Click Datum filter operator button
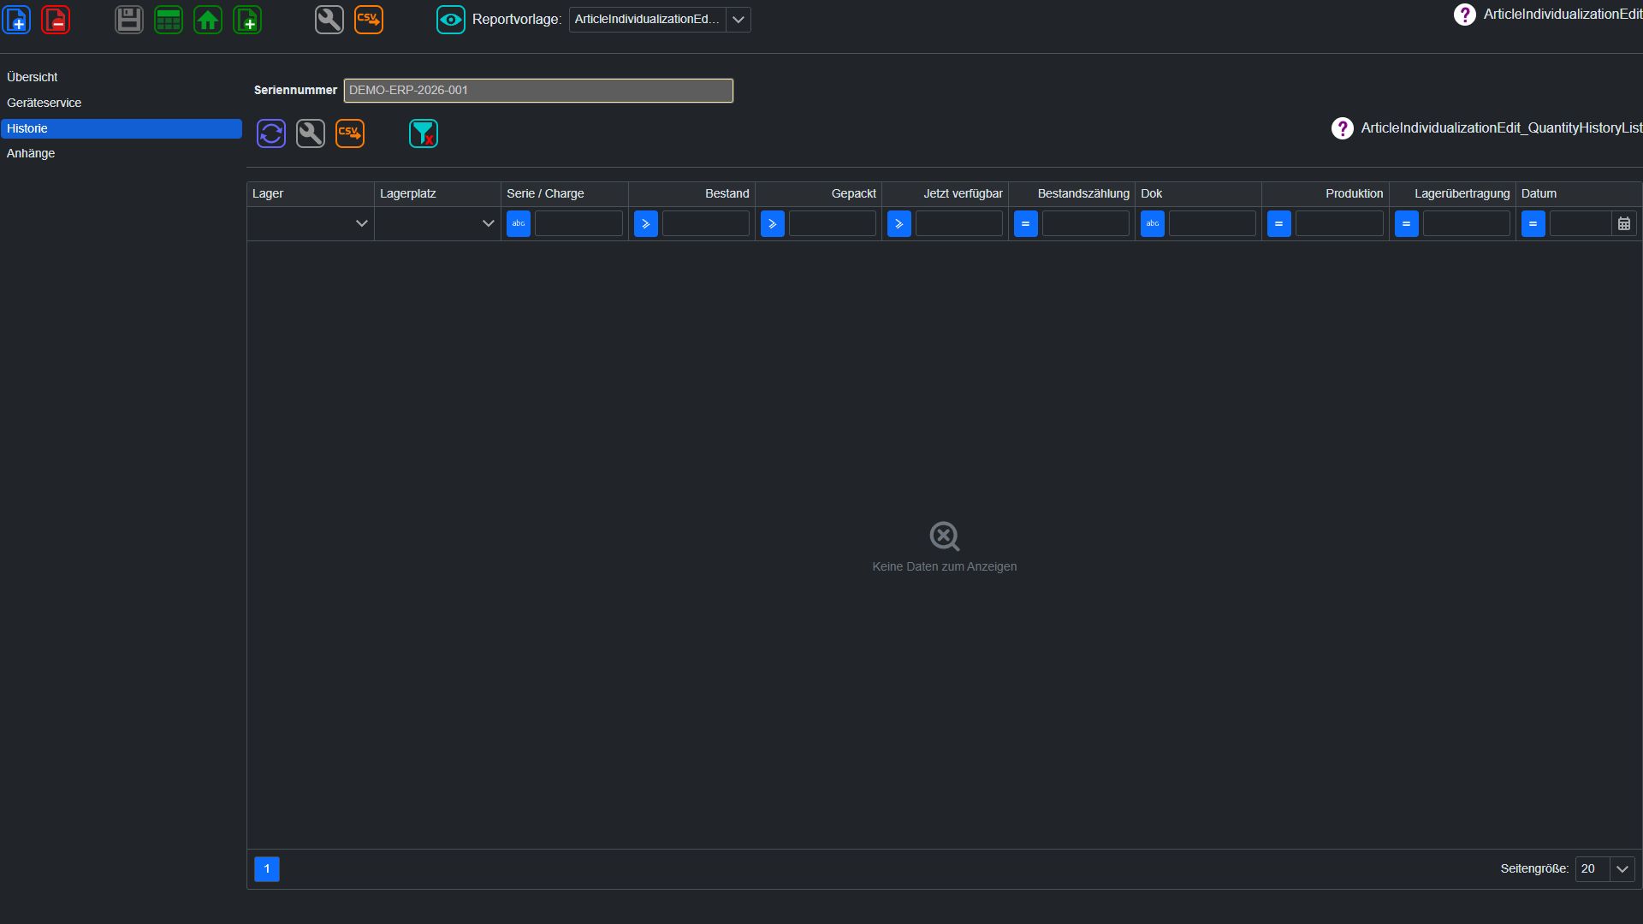 [1533, 223]
